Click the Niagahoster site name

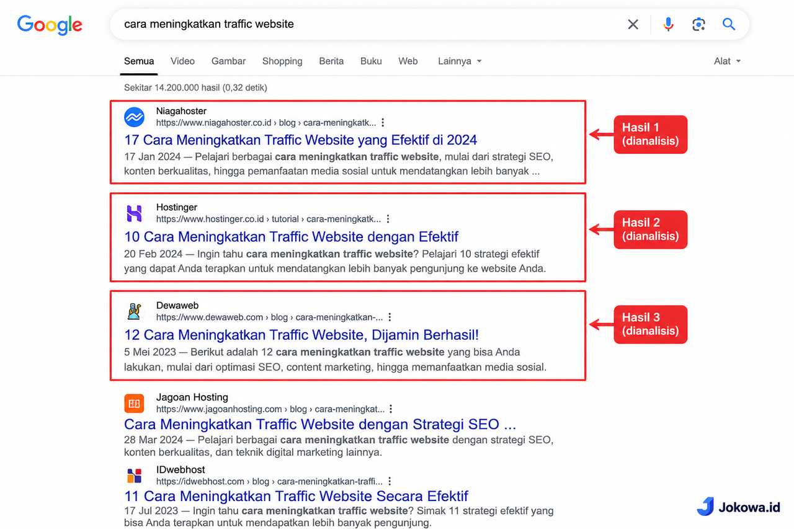(x=181, y=111)
